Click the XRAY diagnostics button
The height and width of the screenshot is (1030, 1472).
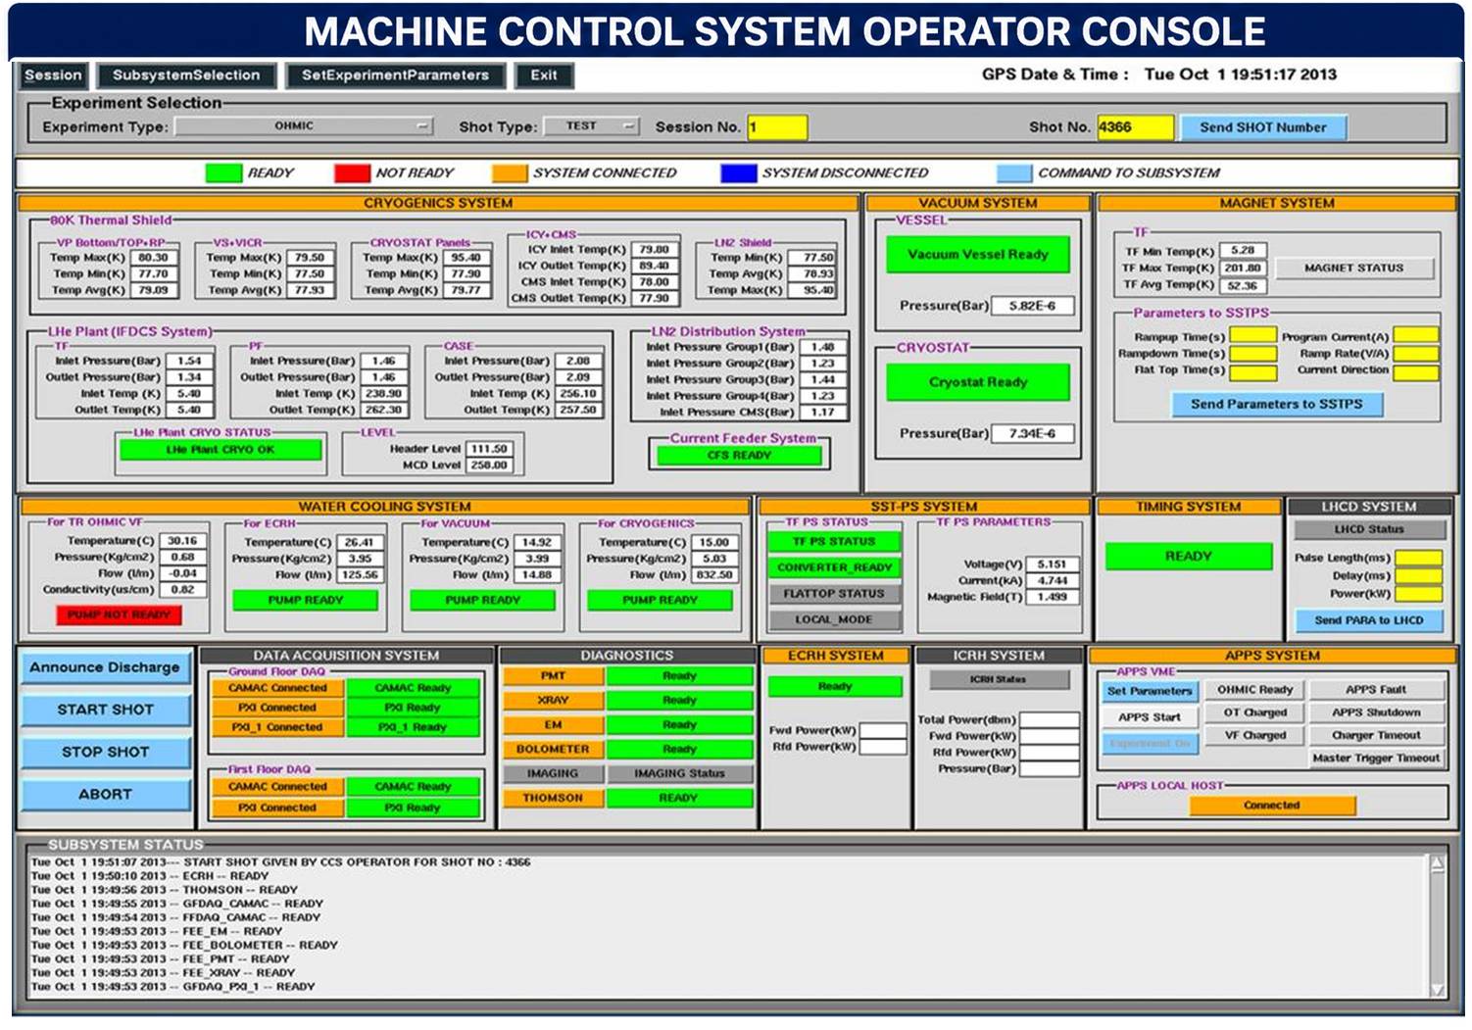tap(553, 701)
